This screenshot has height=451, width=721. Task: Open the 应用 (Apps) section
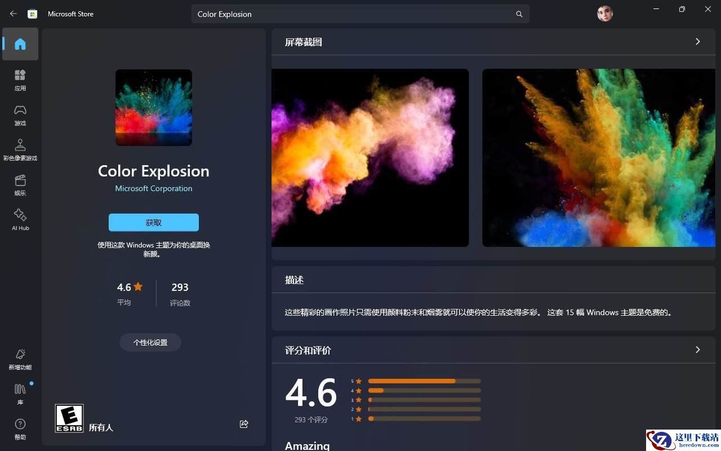(x=20, y=80)
